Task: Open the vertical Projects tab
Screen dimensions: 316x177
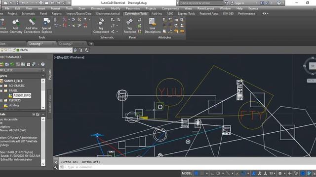Action: point(50,75)
